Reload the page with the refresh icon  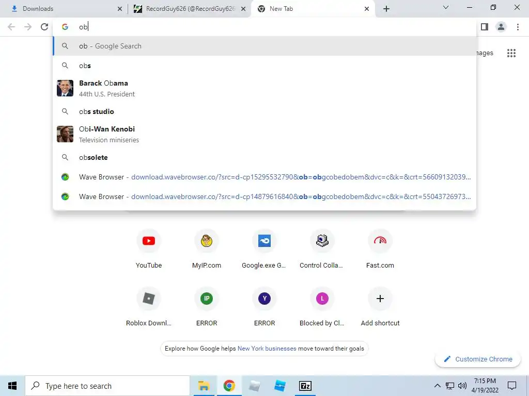tap(44, 27)
